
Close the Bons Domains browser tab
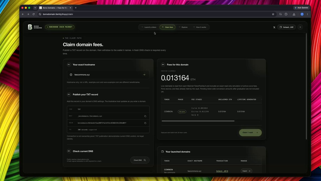(70, 8)
